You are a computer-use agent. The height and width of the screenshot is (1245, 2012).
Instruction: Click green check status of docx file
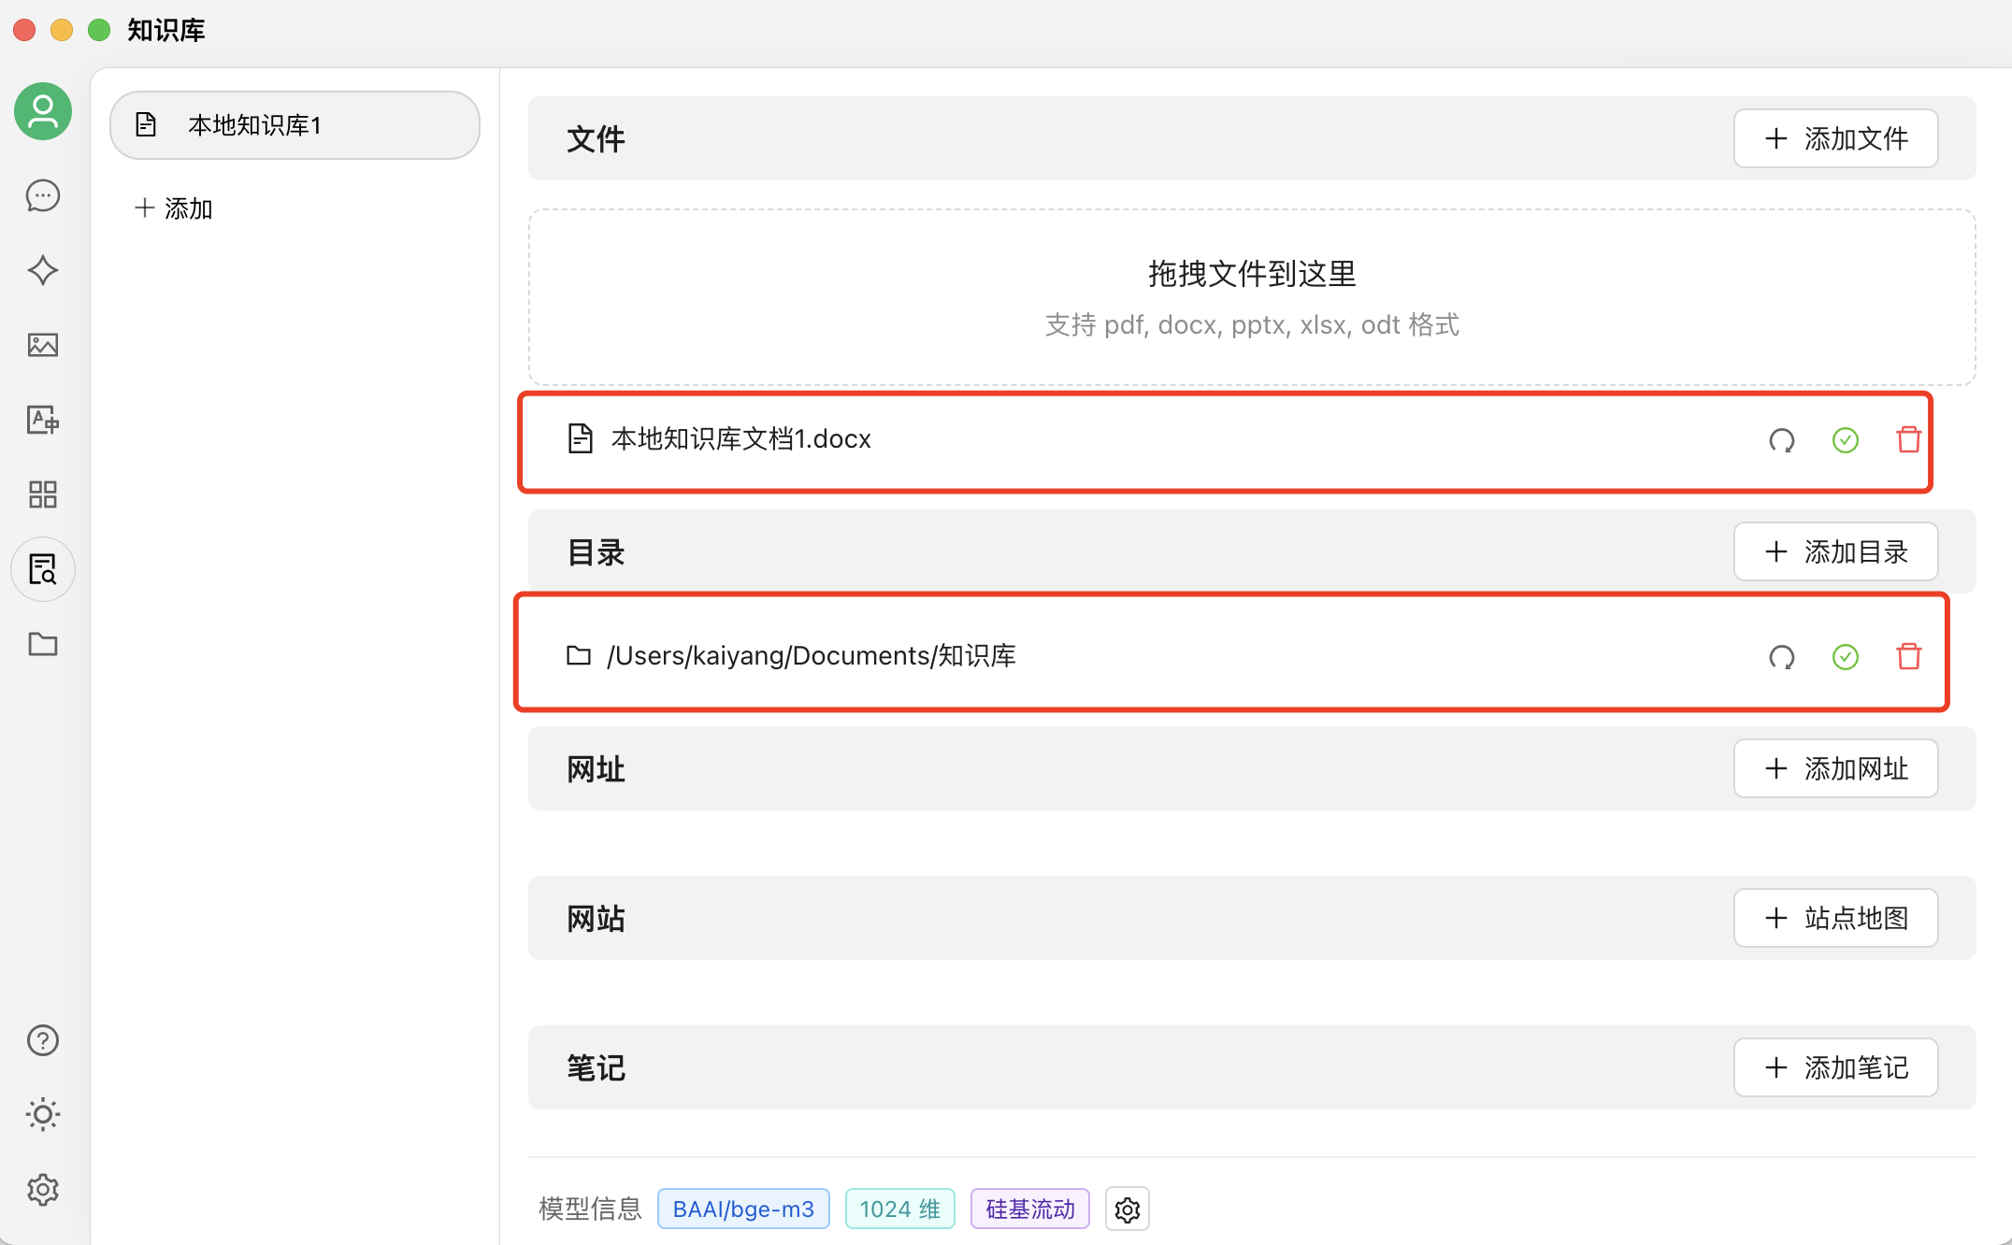1845,440
